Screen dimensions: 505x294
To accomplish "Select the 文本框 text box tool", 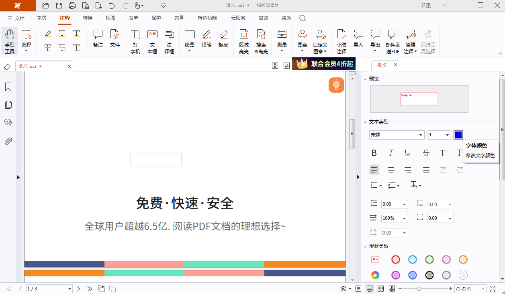I will pyautogui.click(x=152, y=40).
